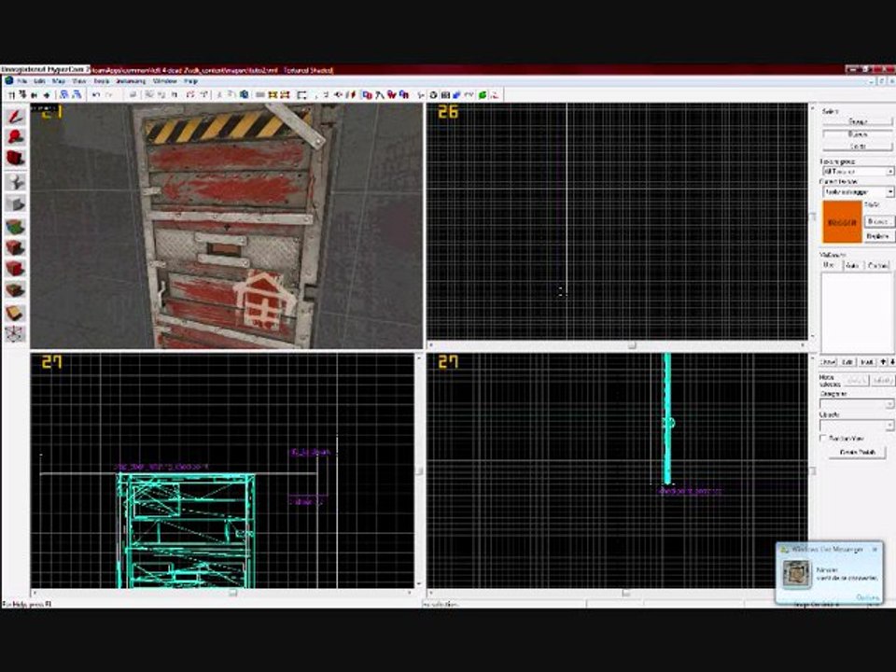The image size is (896, 672).
Task: Select the gray Block tool icon
Action: click(16, 203)
